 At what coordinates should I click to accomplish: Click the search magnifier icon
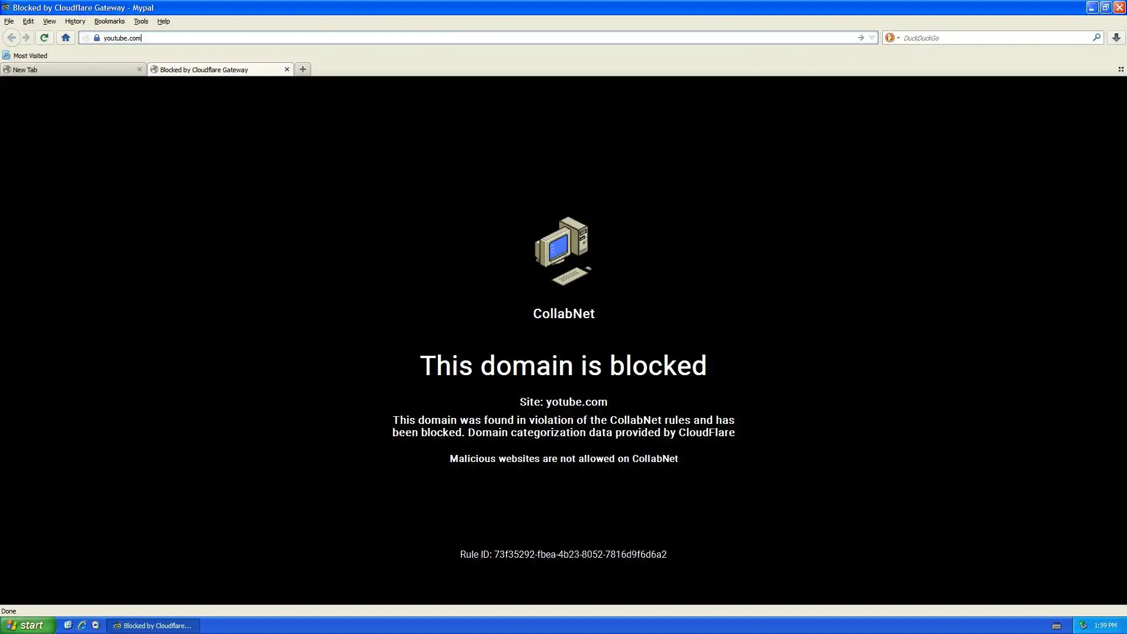(1096, 38)
